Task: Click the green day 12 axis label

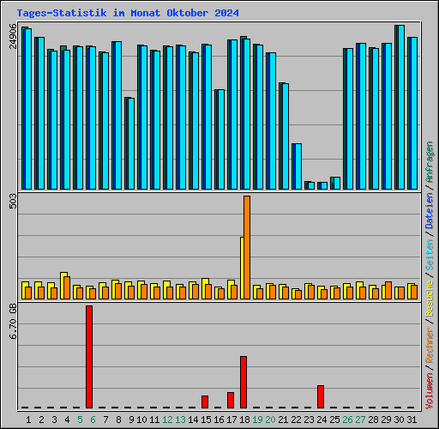Action: [x=167, y=420]
